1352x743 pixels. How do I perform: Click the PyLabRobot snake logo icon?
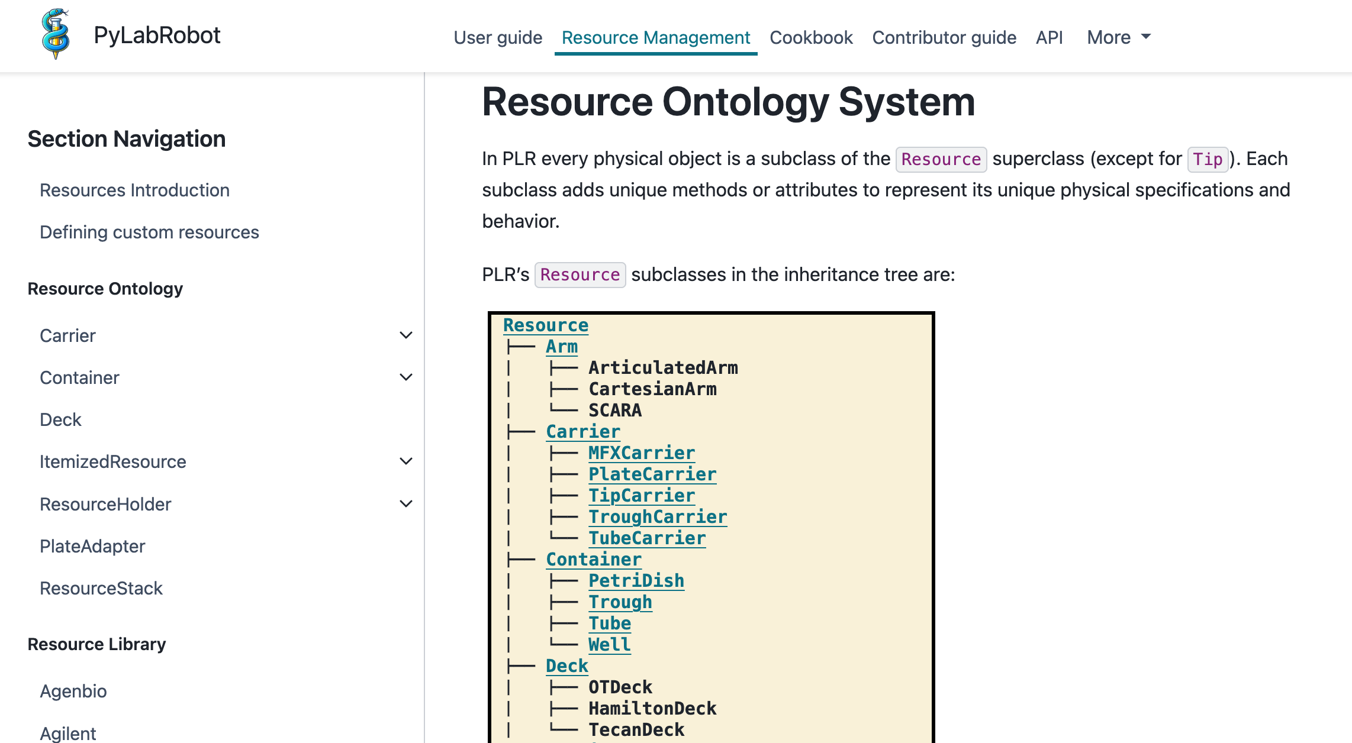click(x=56, y=34)
